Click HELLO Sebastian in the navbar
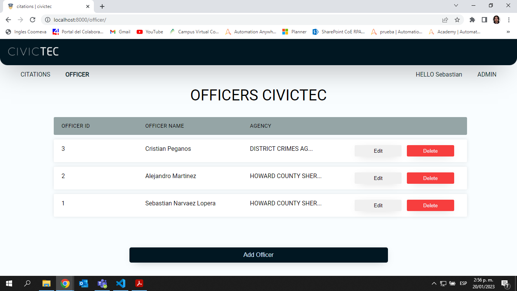The width and height of the screenshot is (517, 291). click(x=439, y=74)
